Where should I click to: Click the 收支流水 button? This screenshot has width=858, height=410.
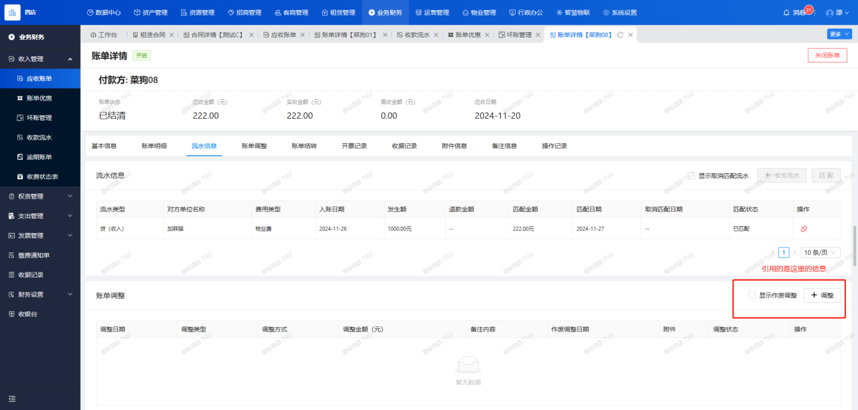pyautogui.click(x=782, y=175)
